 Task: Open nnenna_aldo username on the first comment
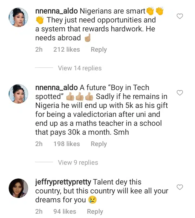pos(56,11)
